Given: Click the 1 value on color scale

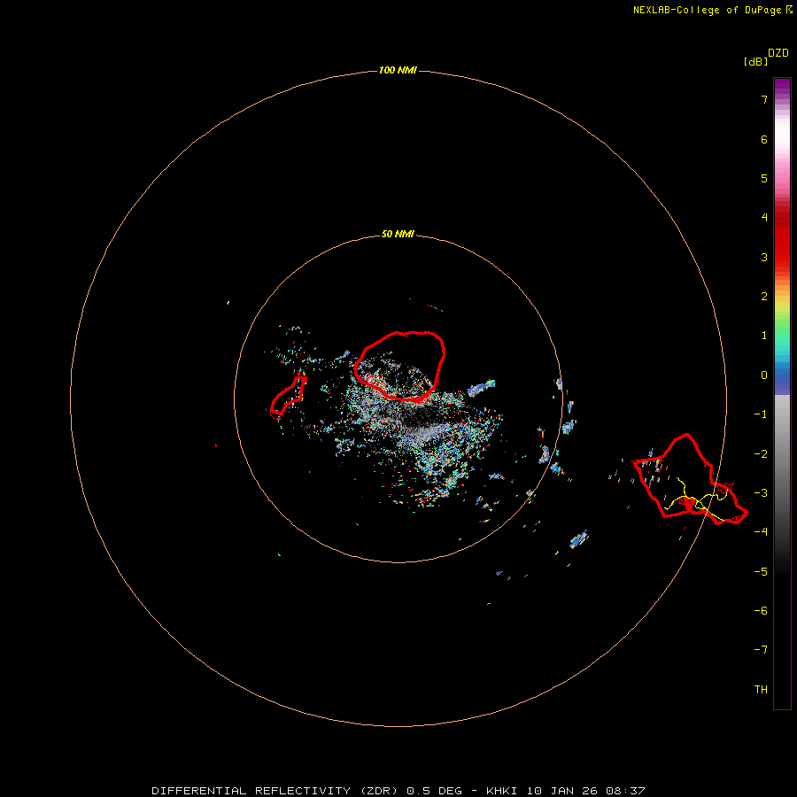Looking at the screenshot, I should tap(764, 336).
